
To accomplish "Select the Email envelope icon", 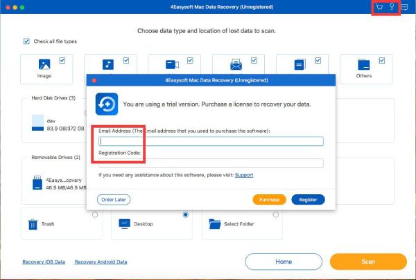I will click(x=236, y=64).
